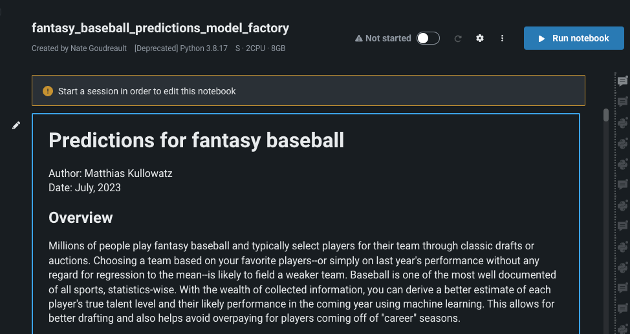Click the "Start a session" notification banner text

[x=147, y=91]
